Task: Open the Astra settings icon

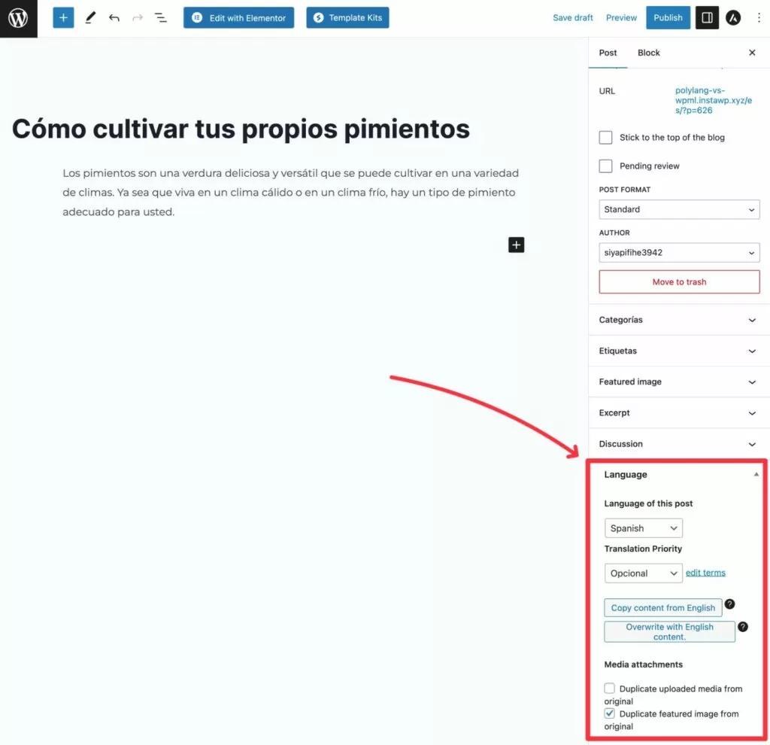Action: [732, 18]
